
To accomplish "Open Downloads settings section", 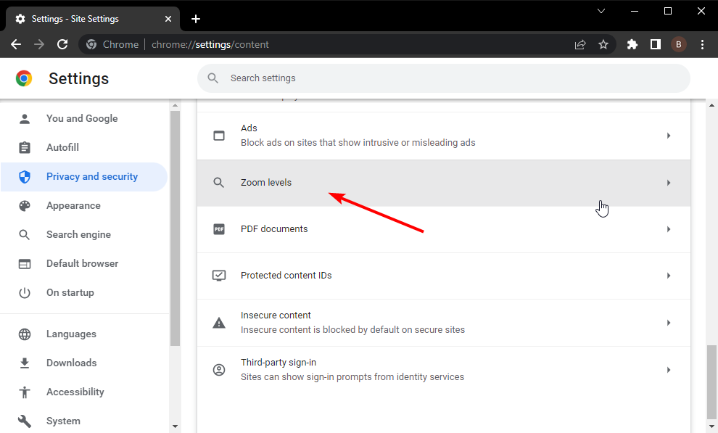I will pos(84,363).
